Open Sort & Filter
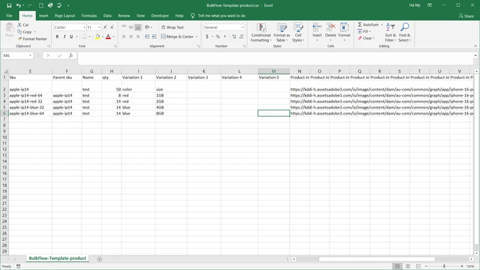This screenshot has height=270, width=480. point(390,33)
